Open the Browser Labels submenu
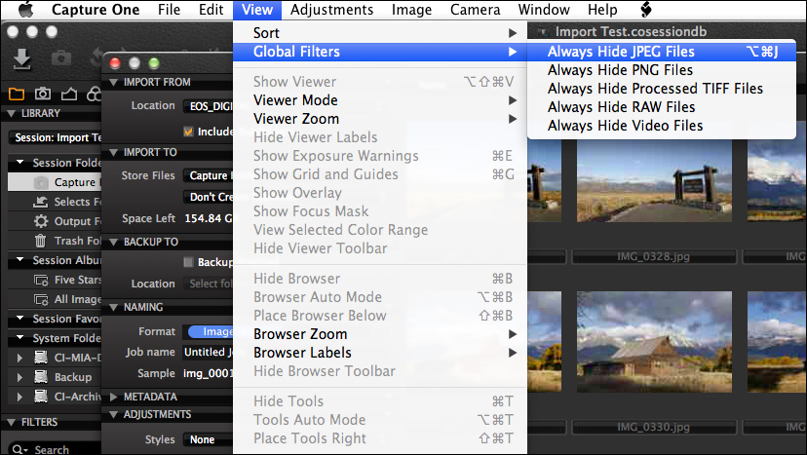Viewport: 807px width, 455px height. coord(380,353)
